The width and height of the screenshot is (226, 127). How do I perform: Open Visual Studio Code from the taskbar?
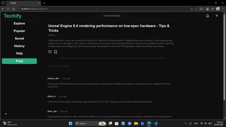[x=155, y=124]
